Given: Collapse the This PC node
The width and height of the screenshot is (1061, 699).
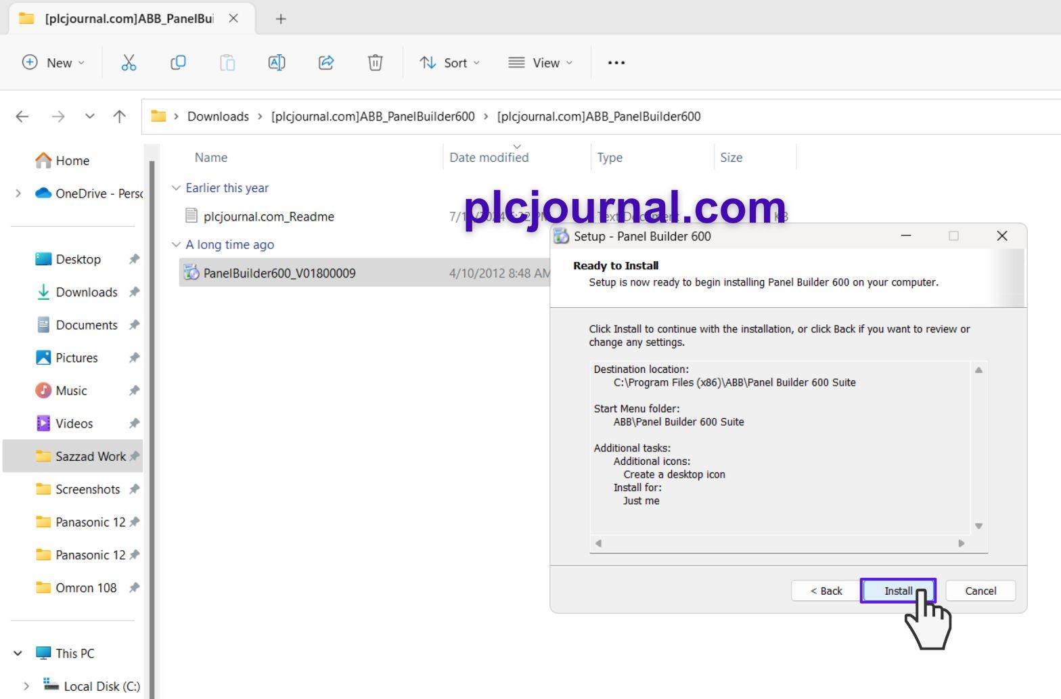Looking at the screenshot, I should click(18, 654).
